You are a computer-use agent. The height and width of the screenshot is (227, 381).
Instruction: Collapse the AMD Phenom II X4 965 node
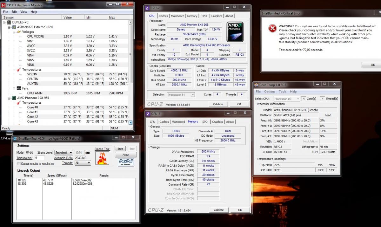9,98
